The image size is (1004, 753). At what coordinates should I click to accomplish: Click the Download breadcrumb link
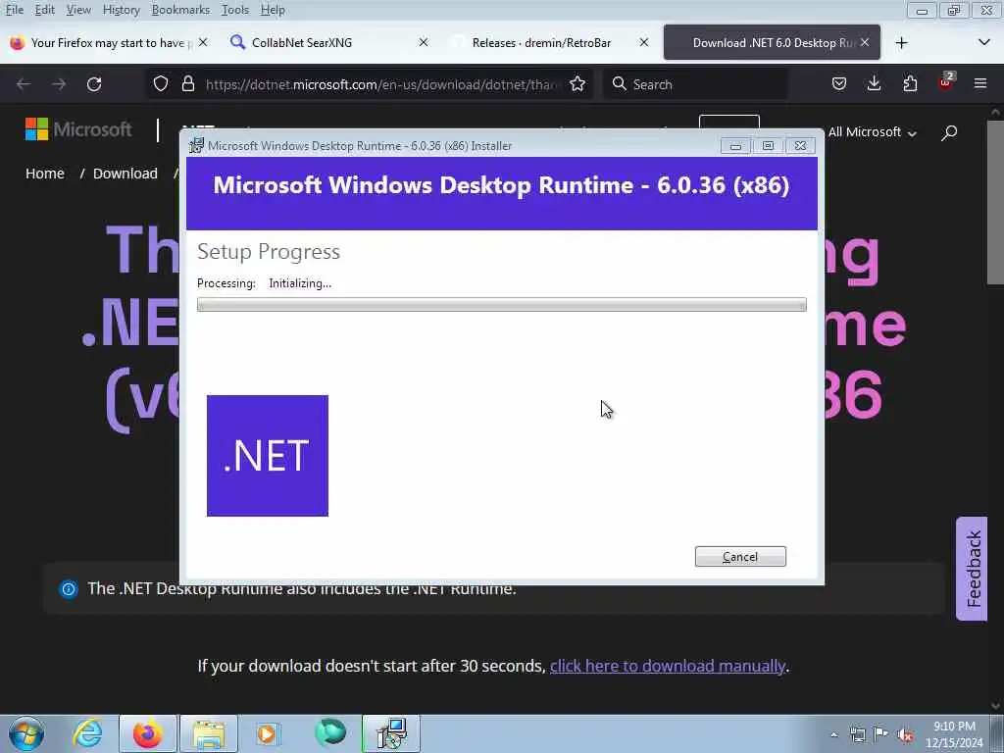pos(125,174)
